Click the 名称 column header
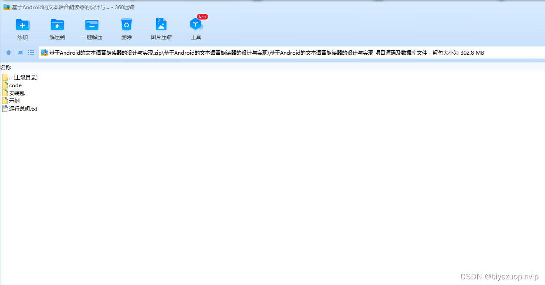Image resolution: width=545 pixels, height=285 pixels. pyautogui.click(x=6, y=67)
